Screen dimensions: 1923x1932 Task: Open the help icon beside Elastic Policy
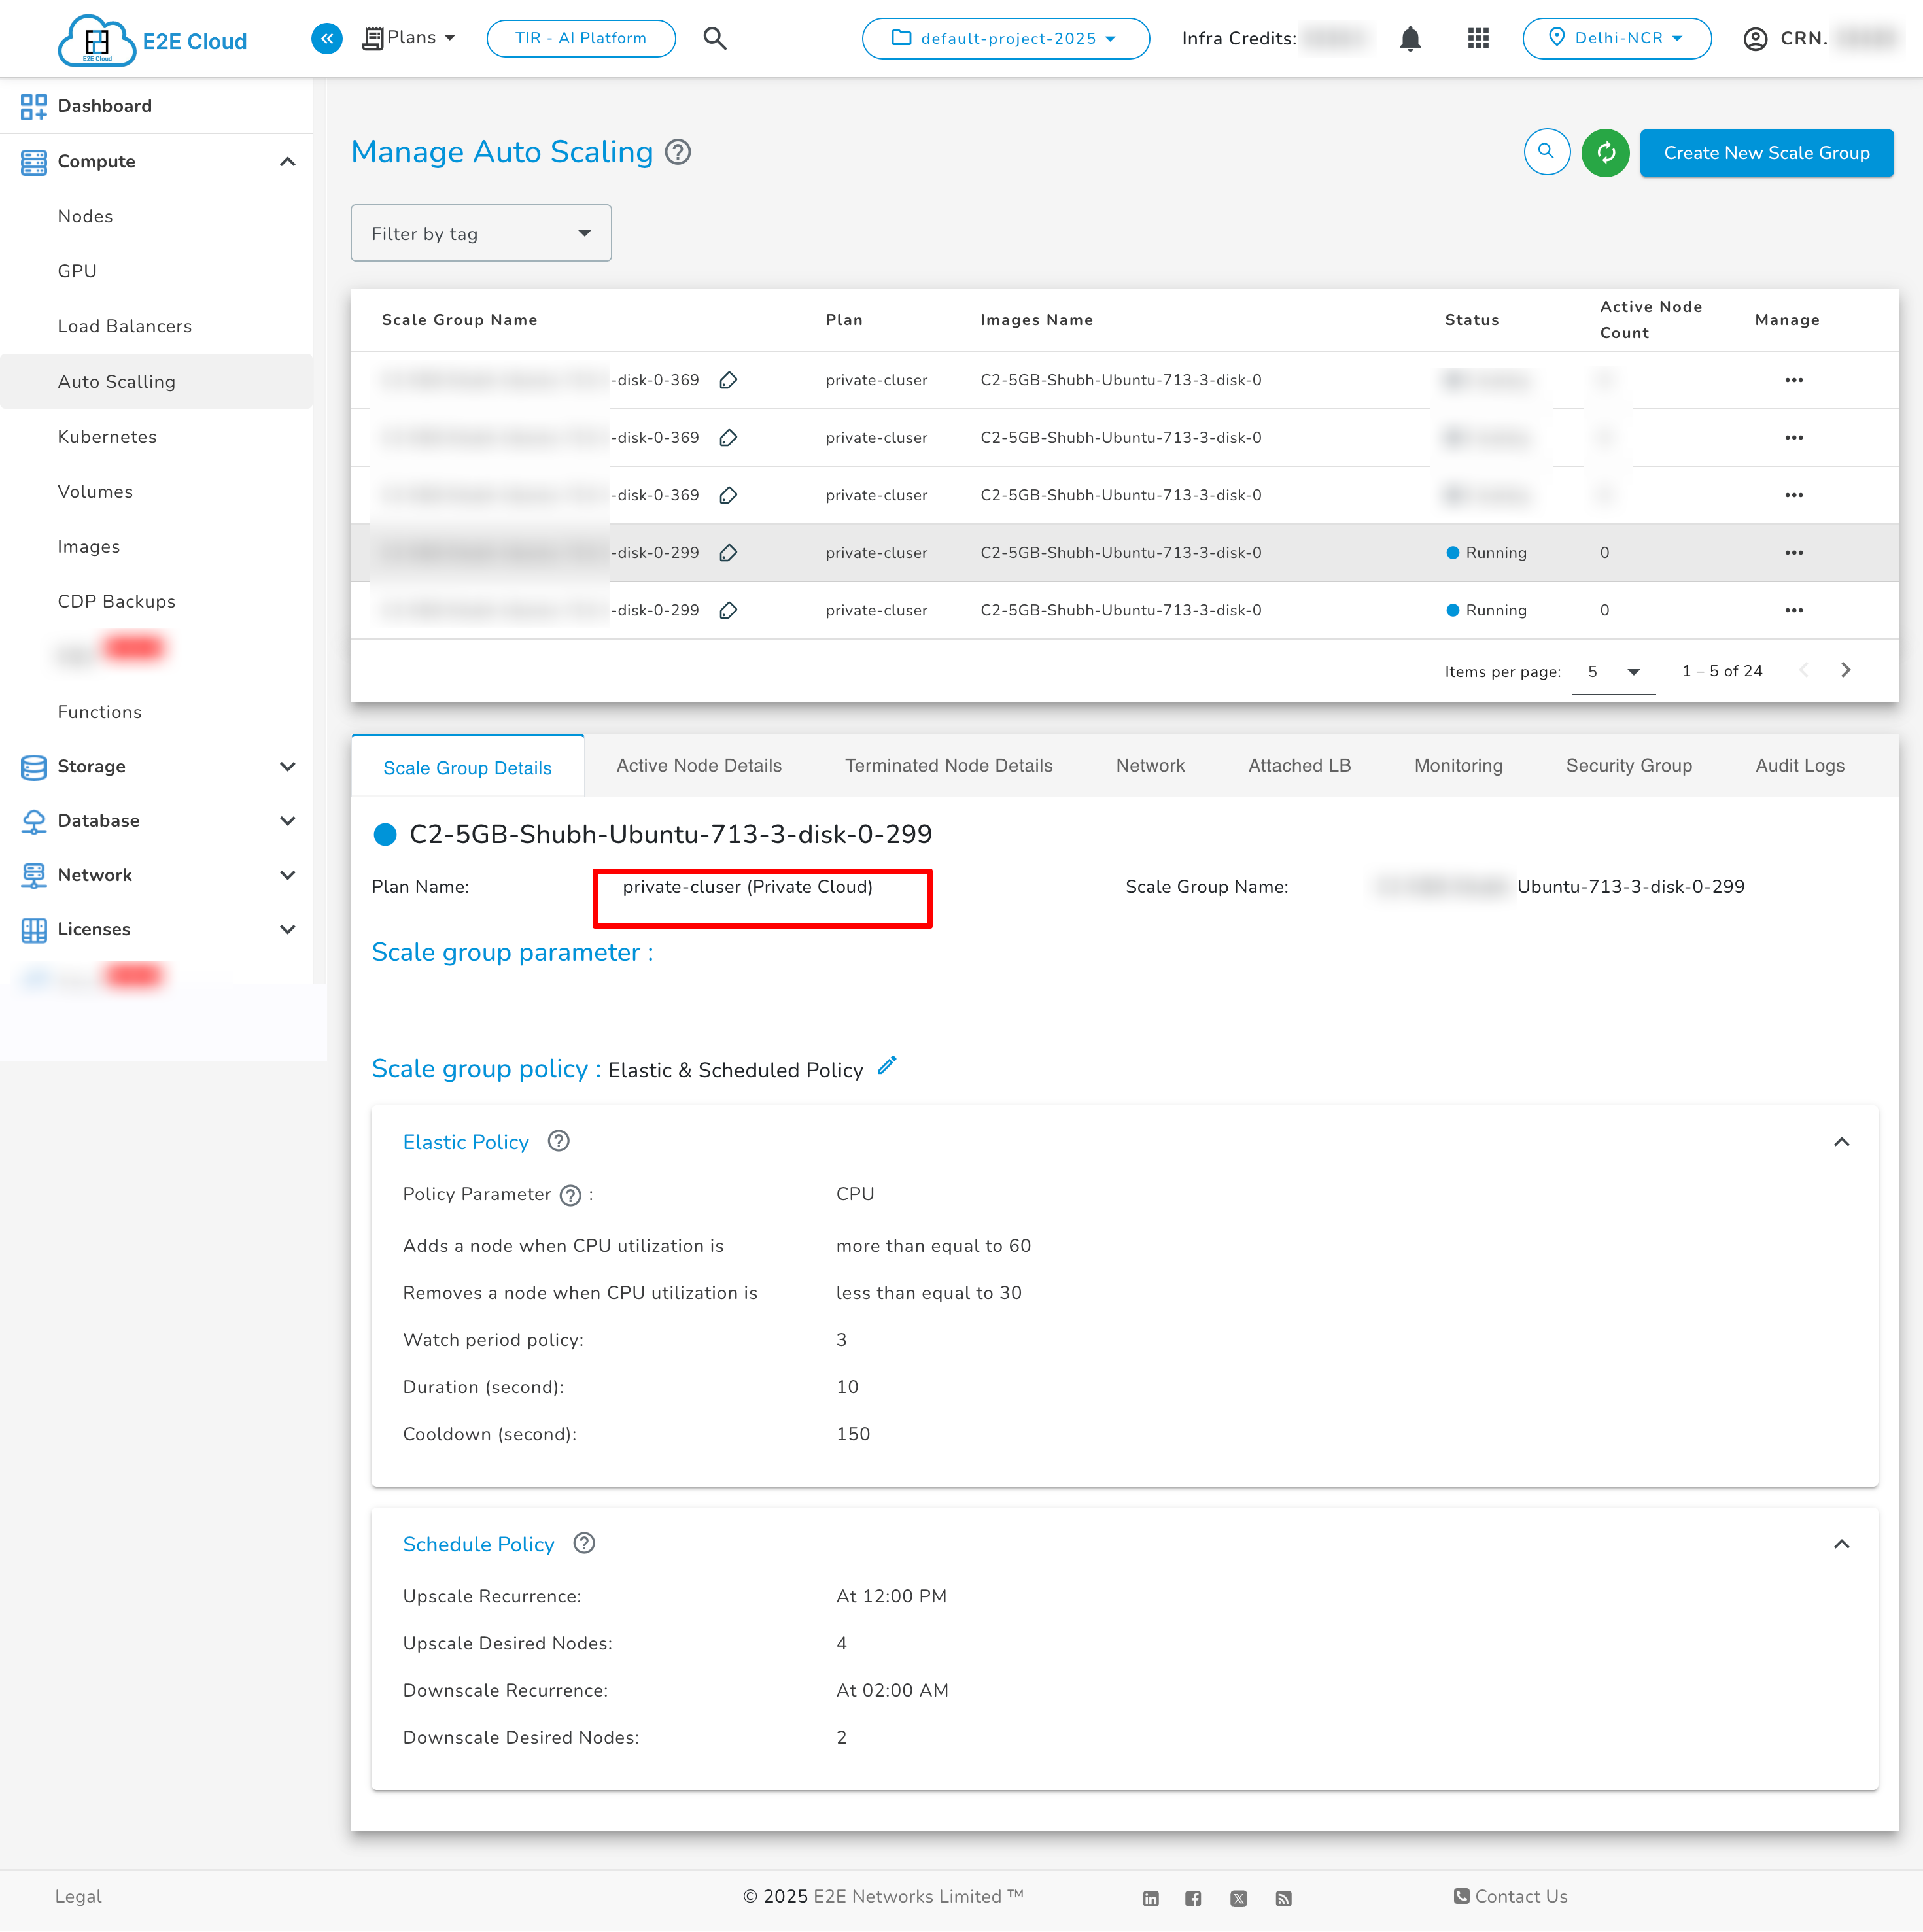point(558,1141)
